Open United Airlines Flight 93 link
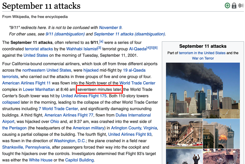Viewport: 245px width, 164px height. click(130, 134)
